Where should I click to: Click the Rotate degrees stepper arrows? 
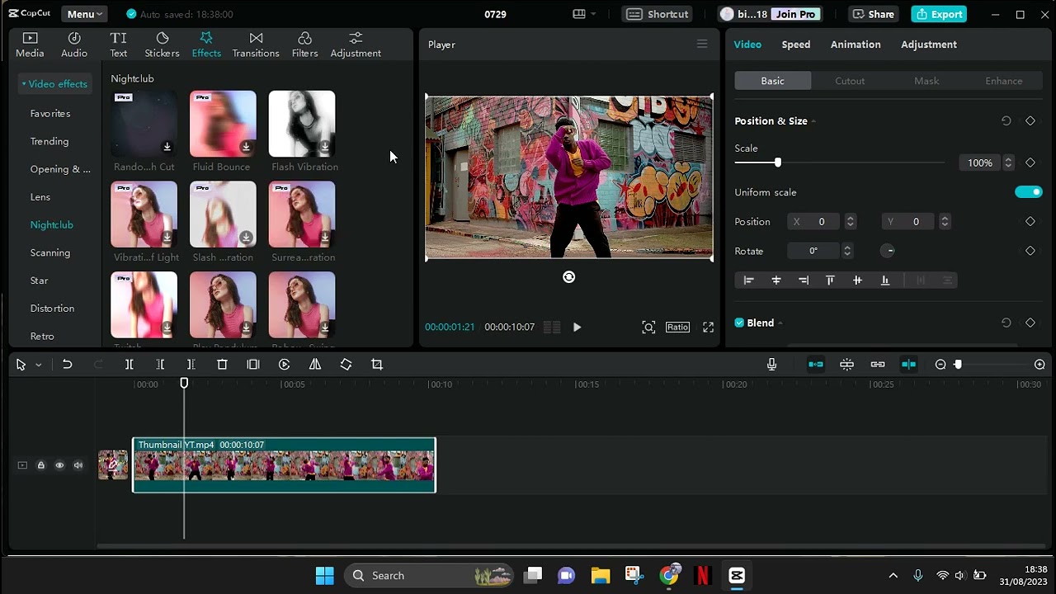tap(846, 251)
